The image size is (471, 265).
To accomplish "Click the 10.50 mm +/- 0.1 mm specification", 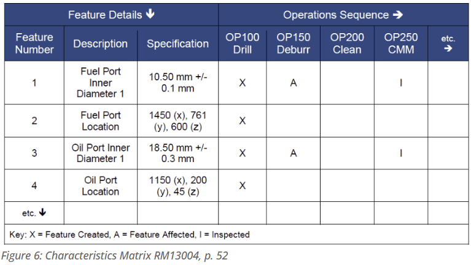I will [x=178, y=83].
